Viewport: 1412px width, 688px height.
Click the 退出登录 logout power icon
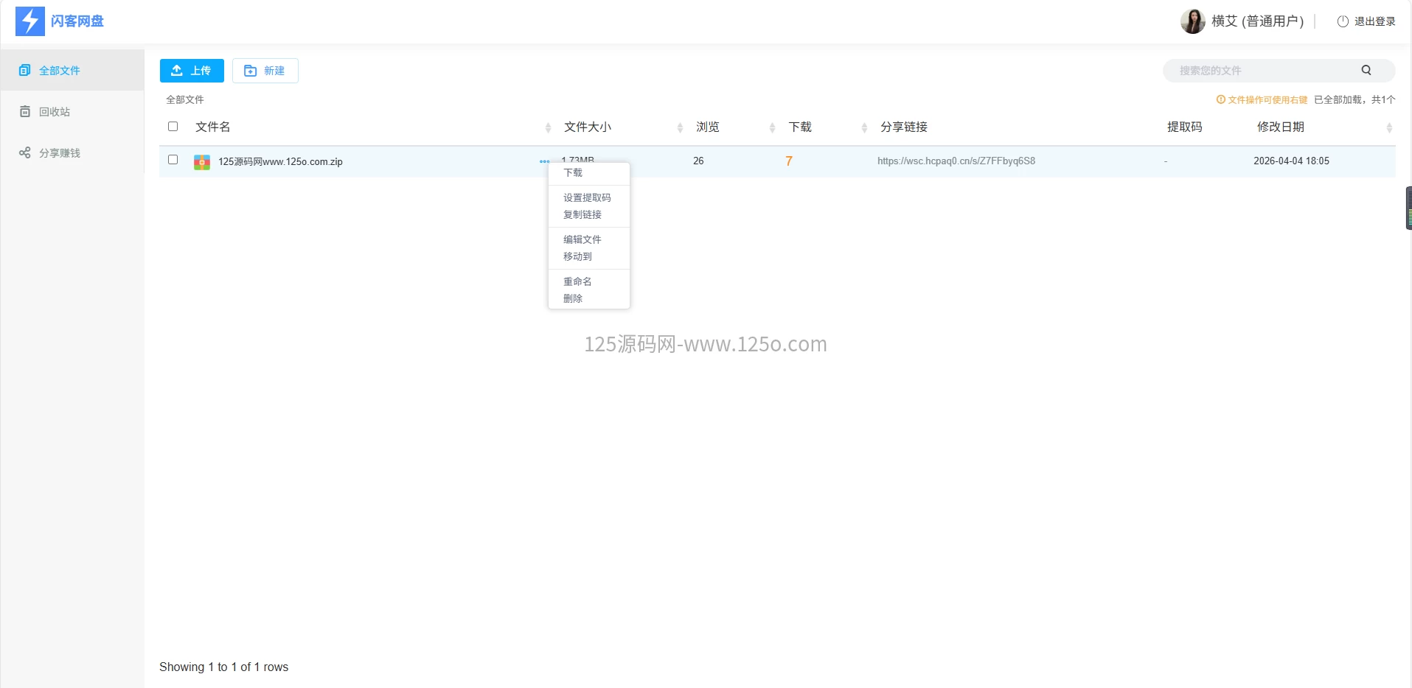click(x=1343, y=21)
